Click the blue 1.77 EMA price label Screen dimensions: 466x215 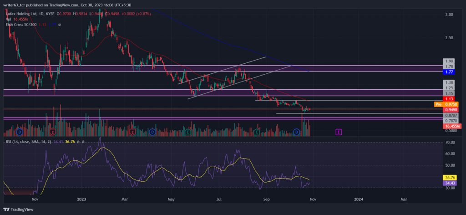click(448, 72)
